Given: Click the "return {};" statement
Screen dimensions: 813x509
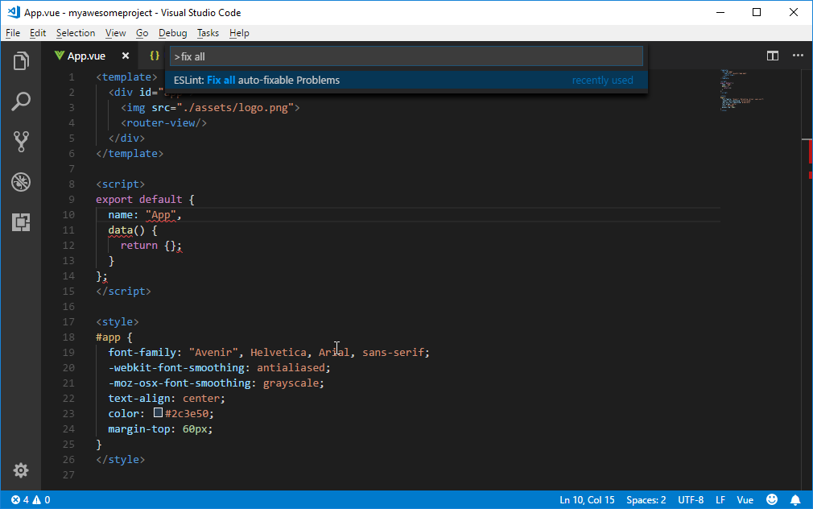Looking at the screenshot, I should pos(151,246).
